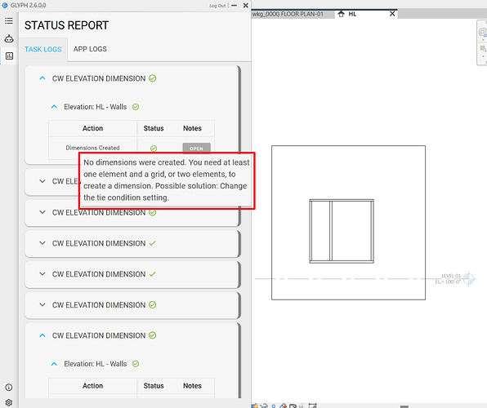This screenshot has width=487, height=408.
Task: Click the home icon on HL tab
Action: [341, 14]
